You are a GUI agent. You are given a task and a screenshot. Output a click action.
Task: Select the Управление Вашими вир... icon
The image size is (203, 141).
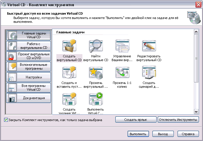pyautogui.click(x=122, y=46)
